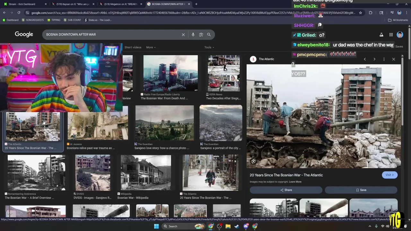Click the magnifying glass search icon
The height and width of the screenshot is (231, 411).
(209, 35)
